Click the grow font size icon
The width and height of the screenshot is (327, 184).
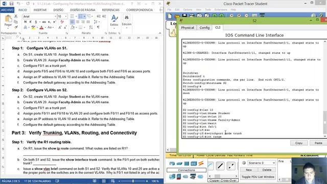pyautogui.click(x=60, y=27)
